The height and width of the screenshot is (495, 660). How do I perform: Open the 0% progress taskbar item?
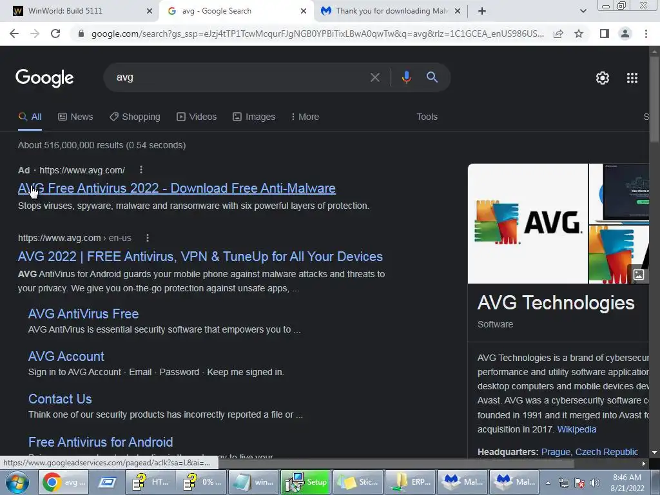click(x=202, y=482)
